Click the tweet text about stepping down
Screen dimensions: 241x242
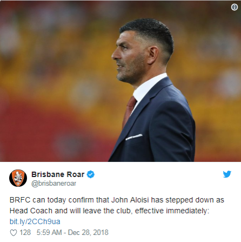117,205
